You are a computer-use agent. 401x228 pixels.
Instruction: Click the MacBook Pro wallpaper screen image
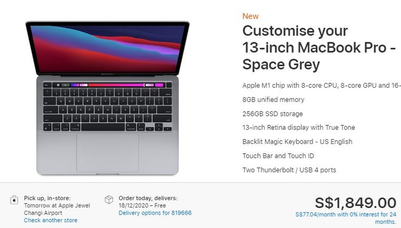click(107, 48)
